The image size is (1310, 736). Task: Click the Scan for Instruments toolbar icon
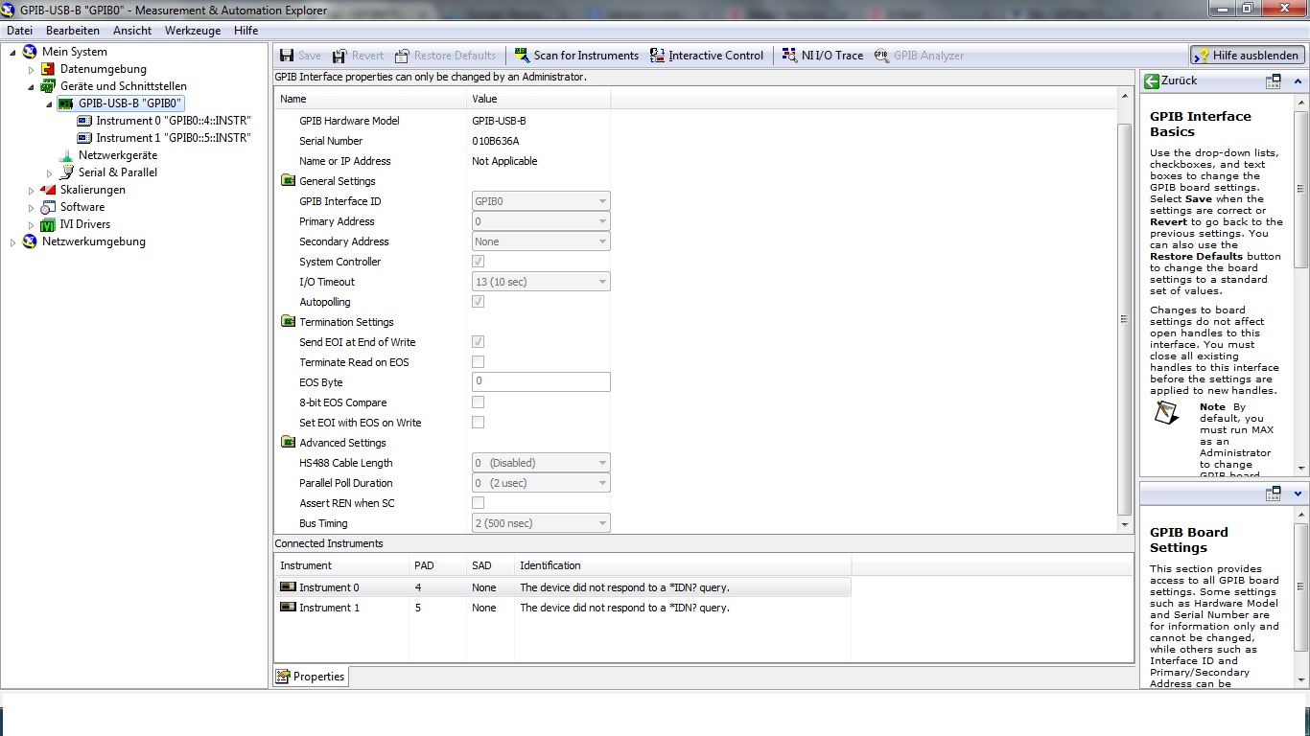(x=522, y=56)
